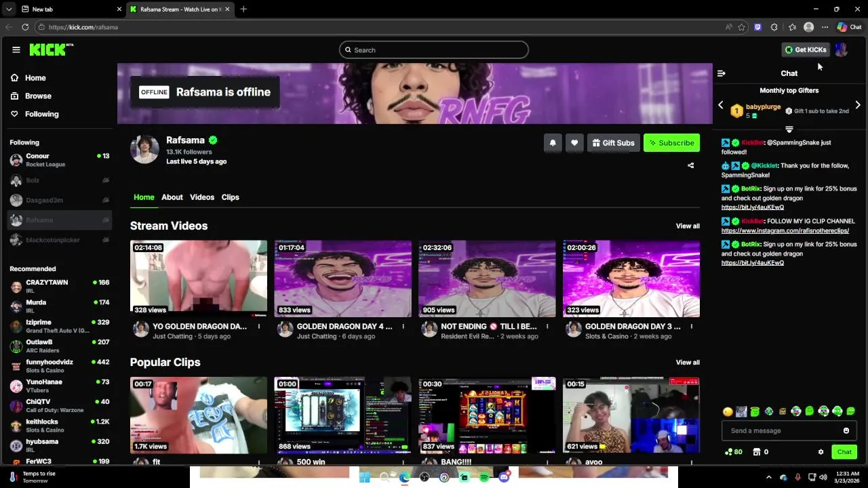This screenshot has height=488, width=868.
Task: Select the Home tab on the channel
Action: (x=144, y=197)
